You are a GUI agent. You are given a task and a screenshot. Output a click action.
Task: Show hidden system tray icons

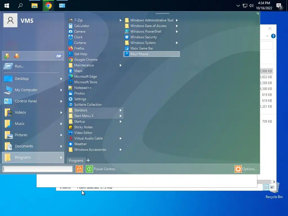tap(238, 6)
